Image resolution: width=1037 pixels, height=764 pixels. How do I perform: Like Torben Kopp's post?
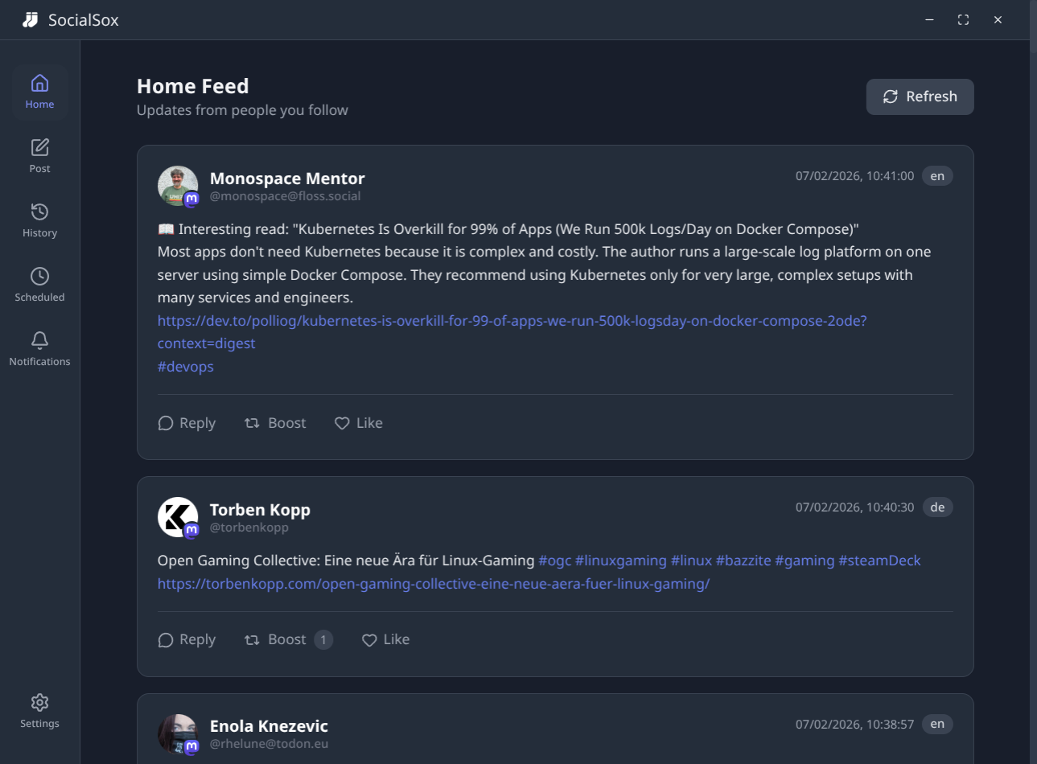point(385,639)
